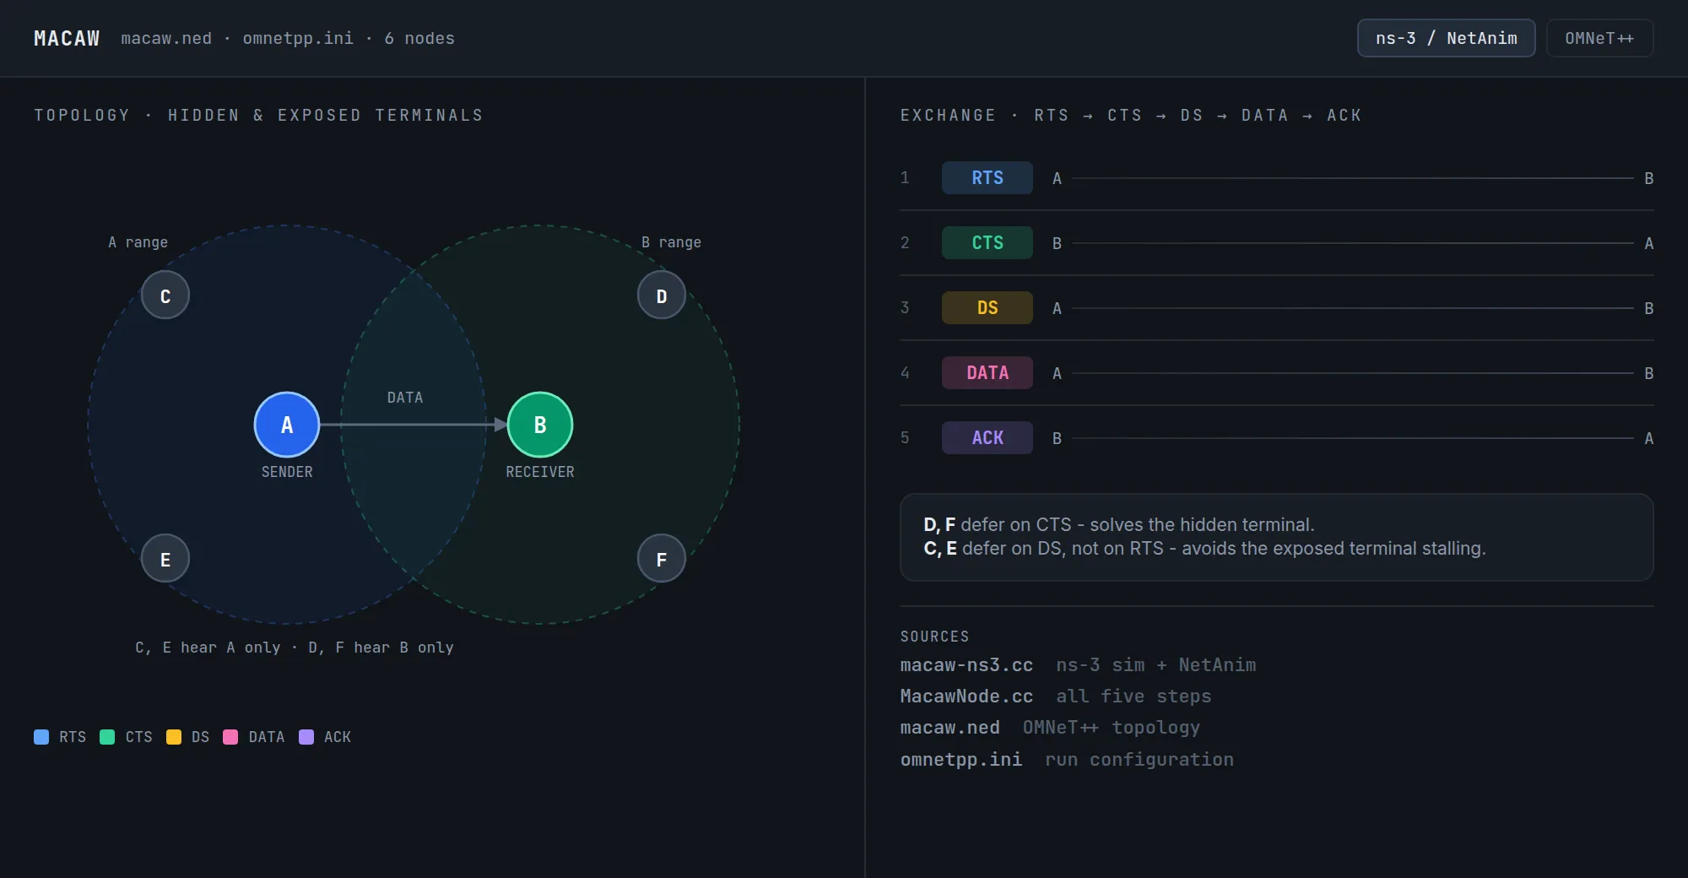1688x878 pixels.
Task: Click the blue RTS legend swatch
Action: tap(41, 737)
